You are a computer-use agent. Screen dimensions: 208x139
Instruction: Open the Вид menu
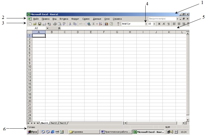54,19
